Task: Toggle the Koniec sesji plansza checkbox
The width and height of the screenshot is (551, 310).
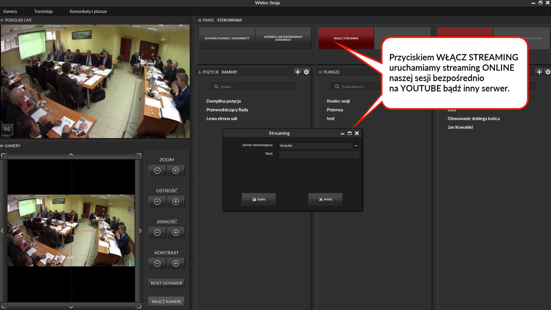Action: click(x=325, y=101)
